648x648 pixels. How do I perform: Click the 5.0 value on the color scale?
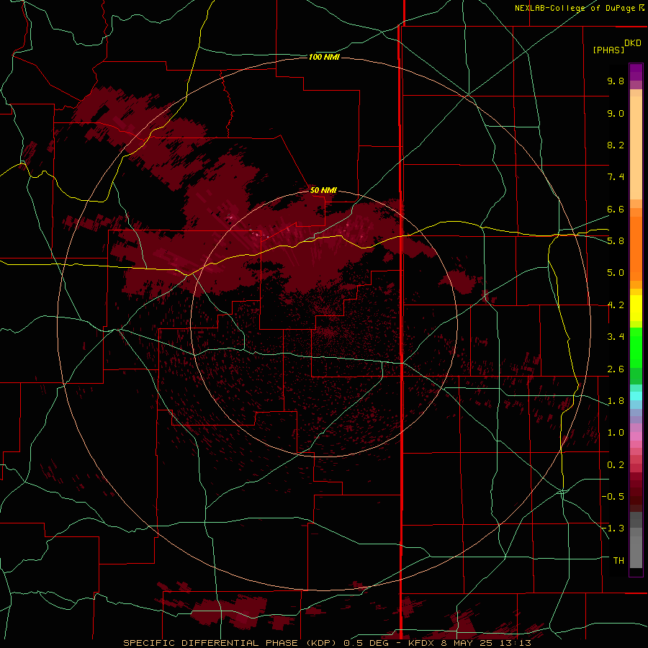(616, 273)
